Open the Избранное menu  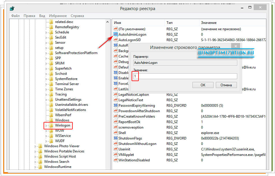(x=58, y=16)
